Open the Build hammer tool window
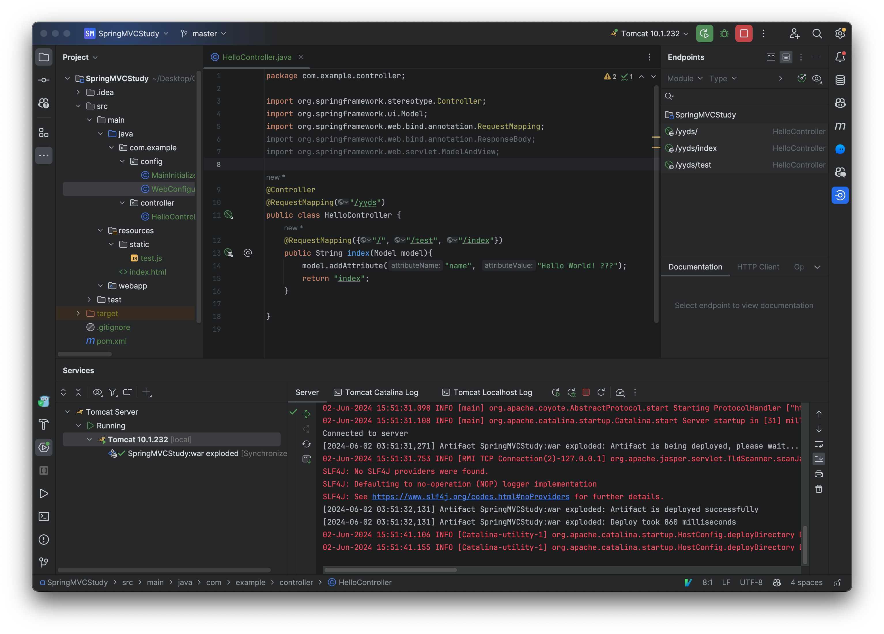Viewport: 884px width, 634px height. coord(44,424)
